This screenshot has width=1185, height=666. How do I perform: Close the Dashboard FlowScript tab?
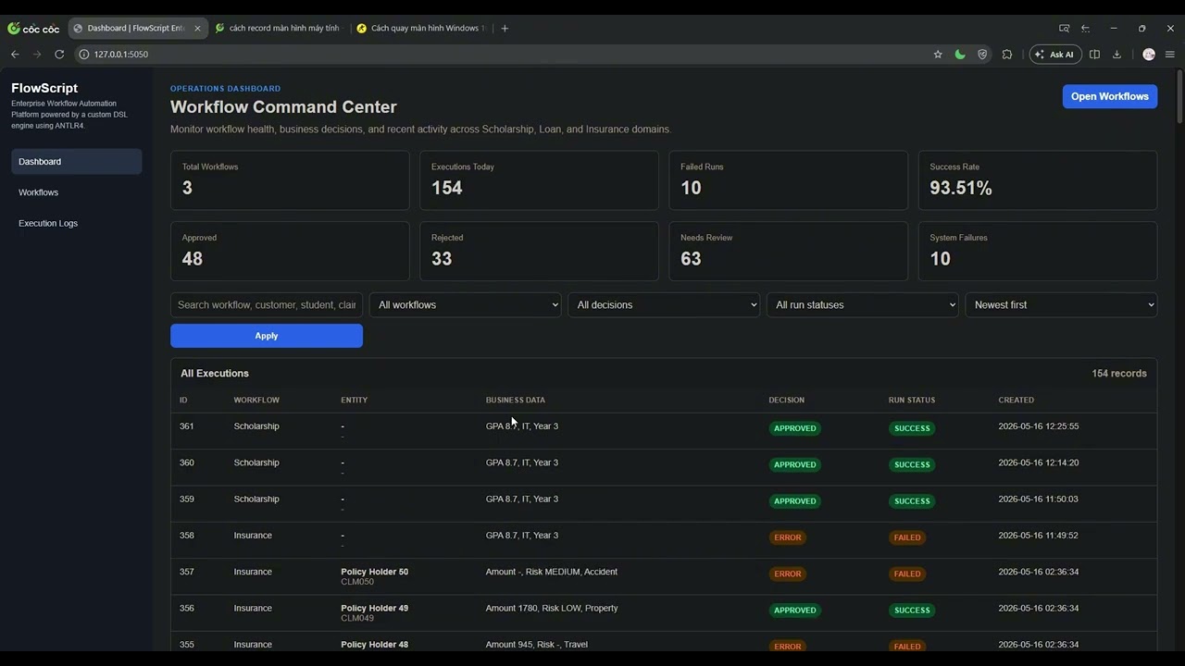[x=197, y=28]
